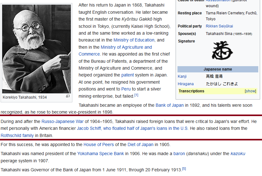Open the Rikken Seiyūkai party link
This screenshot has width=262, height=176.
tap(219, 26)
